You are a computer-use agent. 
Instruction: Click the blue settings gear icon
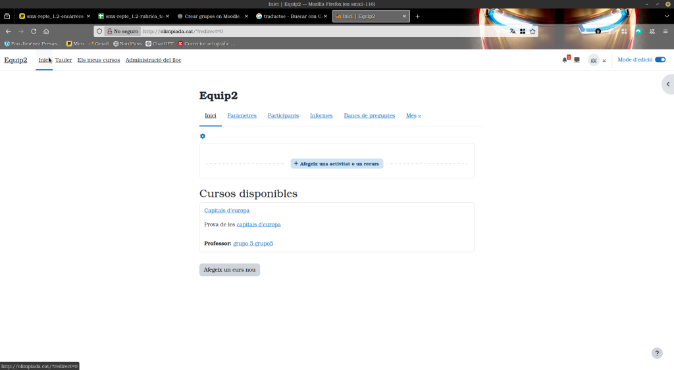tap(203, 136)
